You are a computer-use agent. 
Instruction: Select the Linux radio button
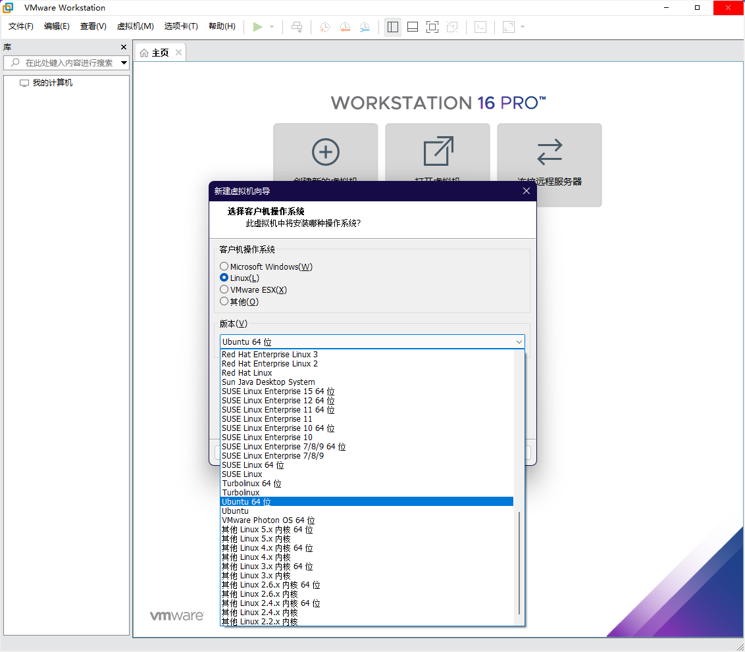(224, 278)
